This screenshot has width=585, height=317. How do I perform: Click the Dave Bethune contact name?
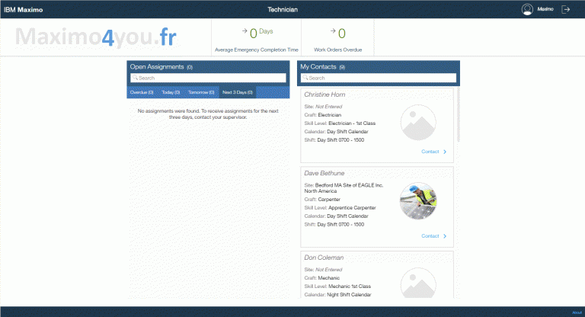324,173
